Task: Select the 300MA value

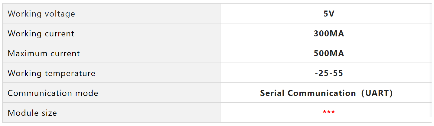Action: tap(329, 33)
